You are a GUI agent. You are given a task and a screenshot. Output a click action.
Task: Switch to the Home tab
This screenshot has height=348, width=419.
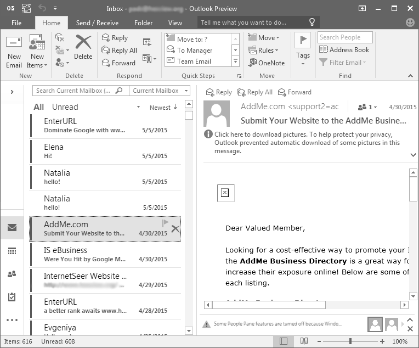[x=52, y=23]
